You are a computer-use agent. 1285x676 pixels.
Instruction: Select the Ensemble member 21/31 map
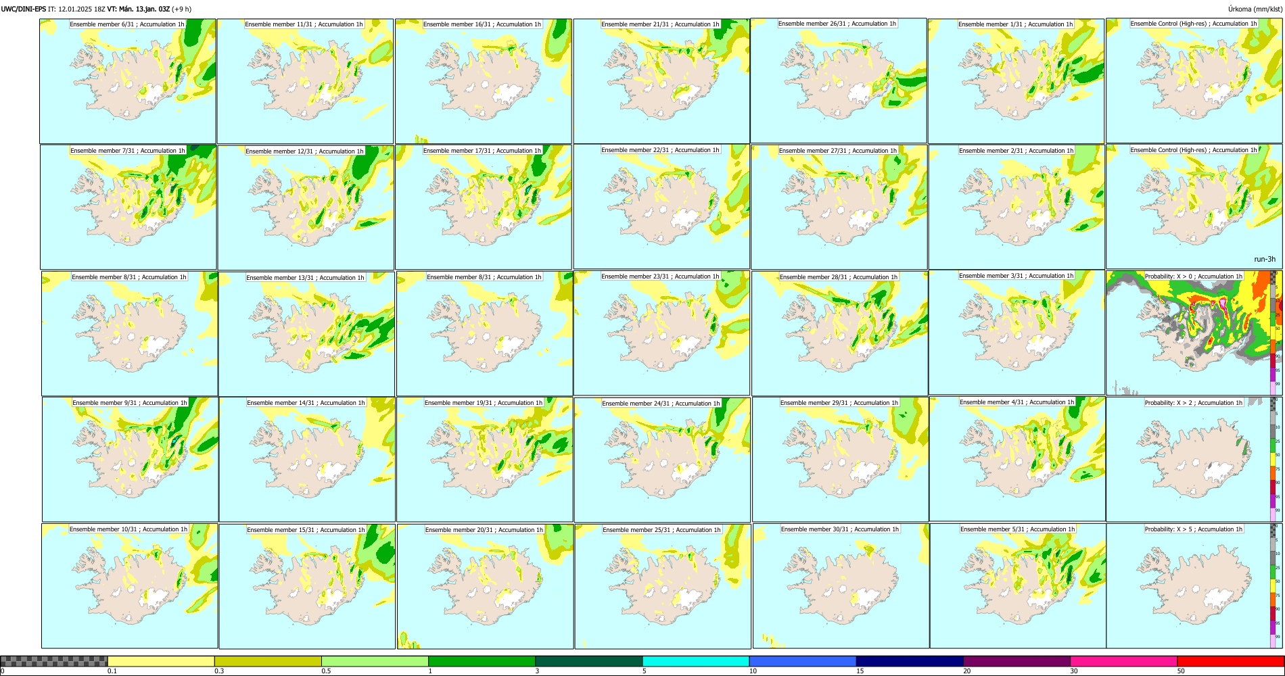click(661, 81)
